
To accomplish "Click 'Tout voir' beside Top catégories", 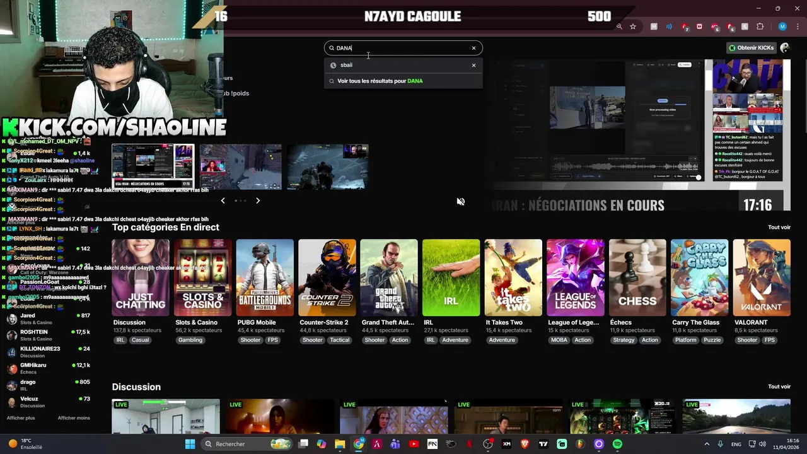I will 779,227.
